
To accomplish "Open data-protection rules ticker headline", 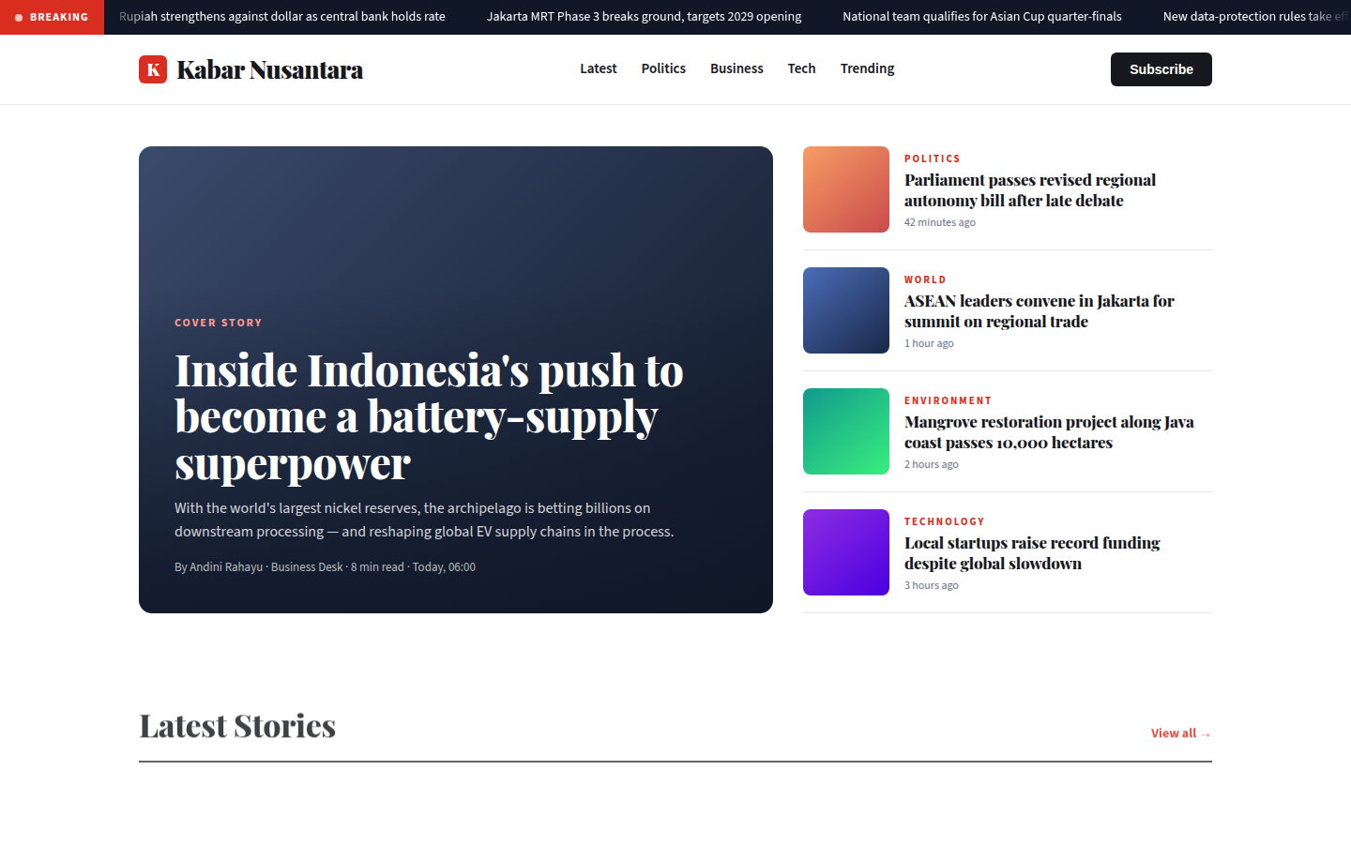I will coord(1256,17).
